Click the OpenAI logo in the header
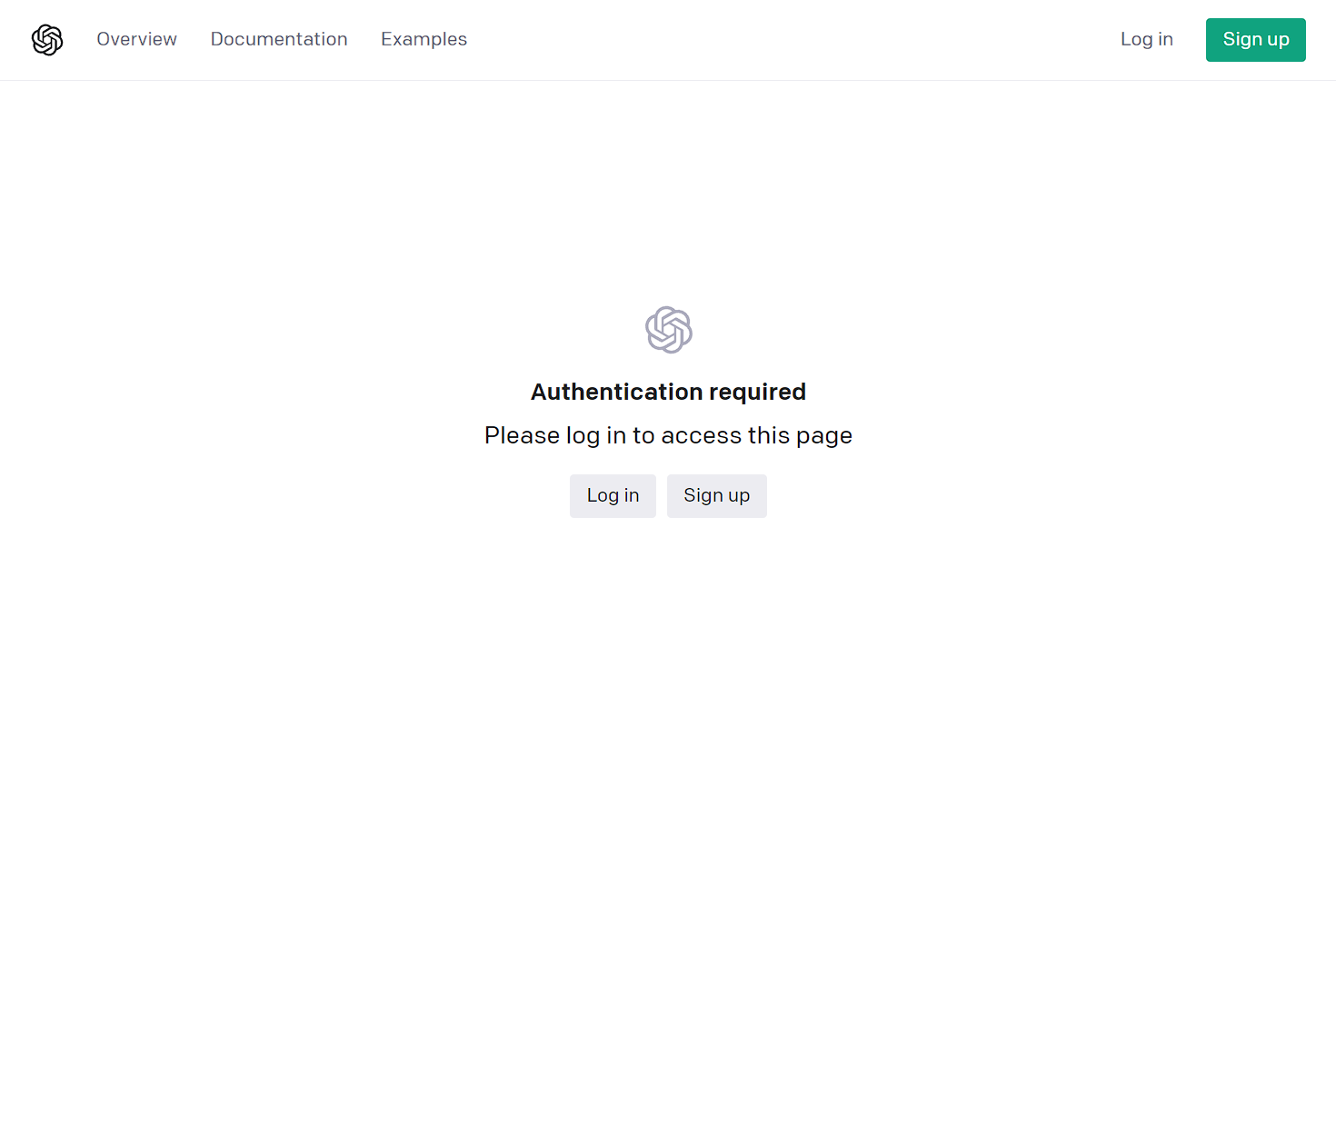 click(47, 40)
